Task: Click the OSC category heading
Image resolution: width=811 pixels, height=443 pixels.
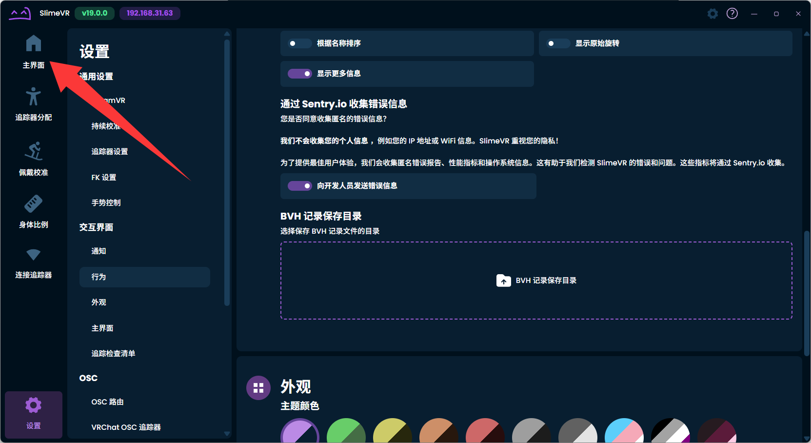Action: point(88,378)
